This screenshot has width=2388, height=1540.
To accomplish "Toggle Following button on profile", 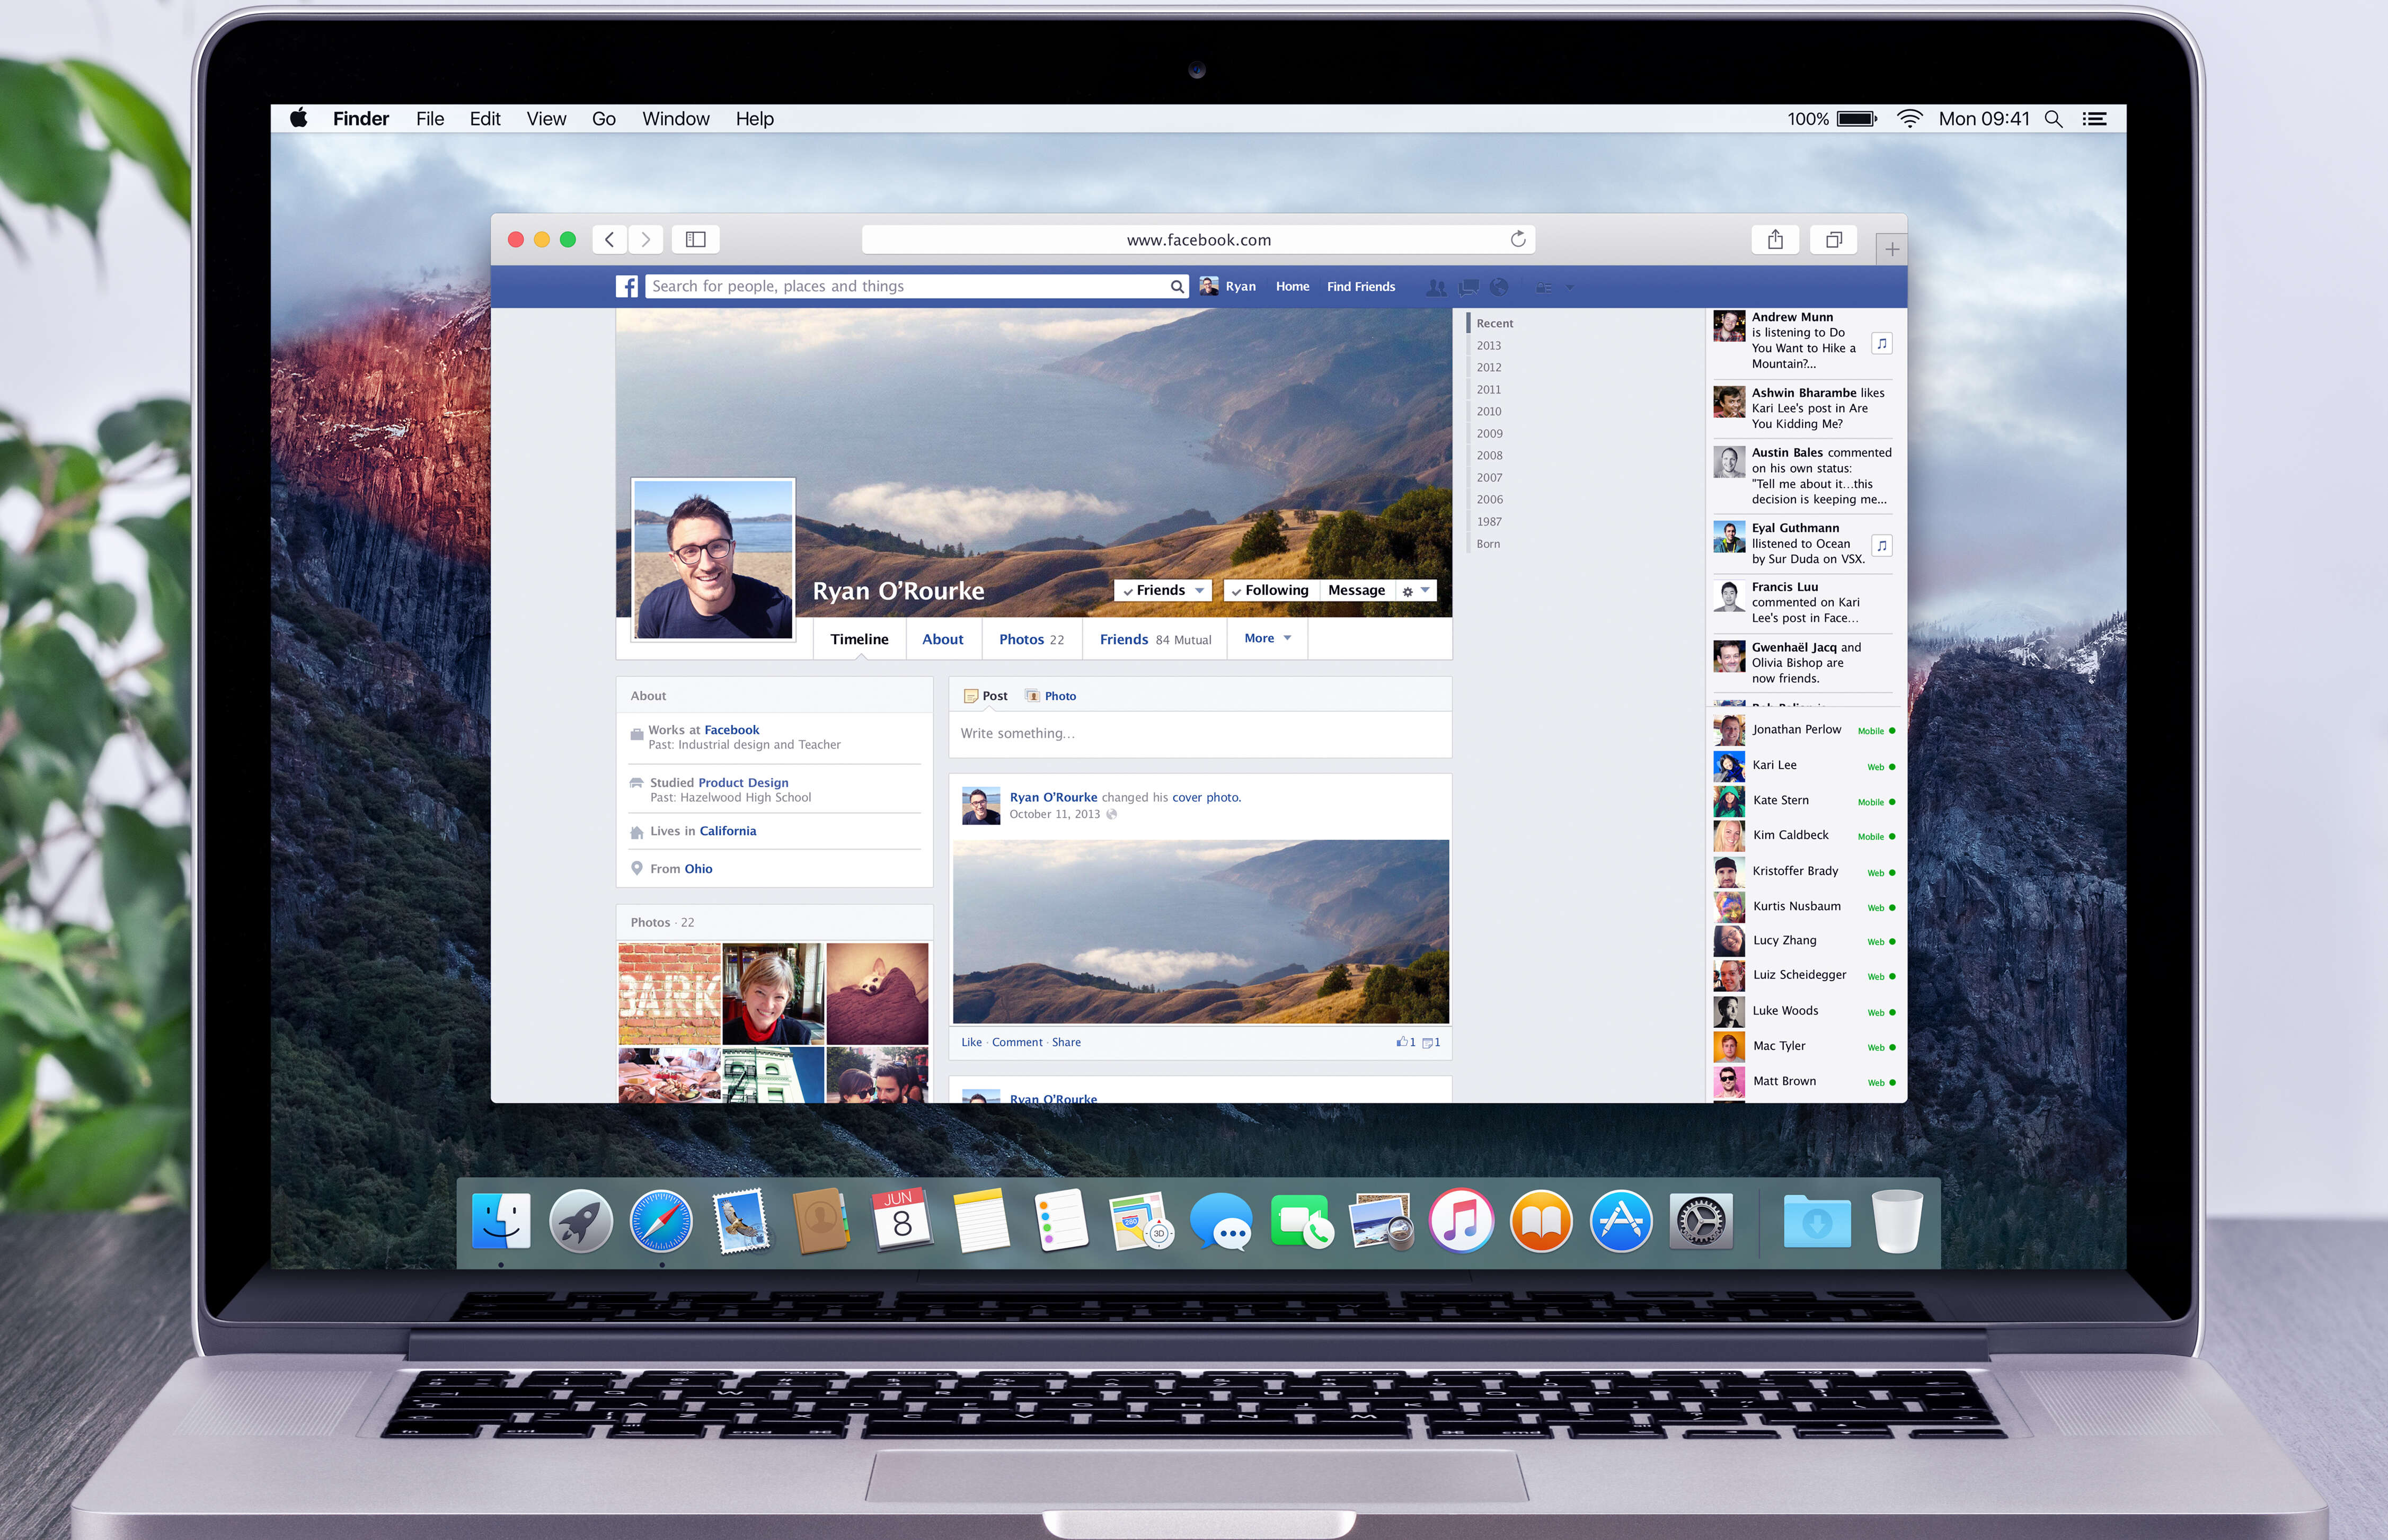I will (1270, 590).
